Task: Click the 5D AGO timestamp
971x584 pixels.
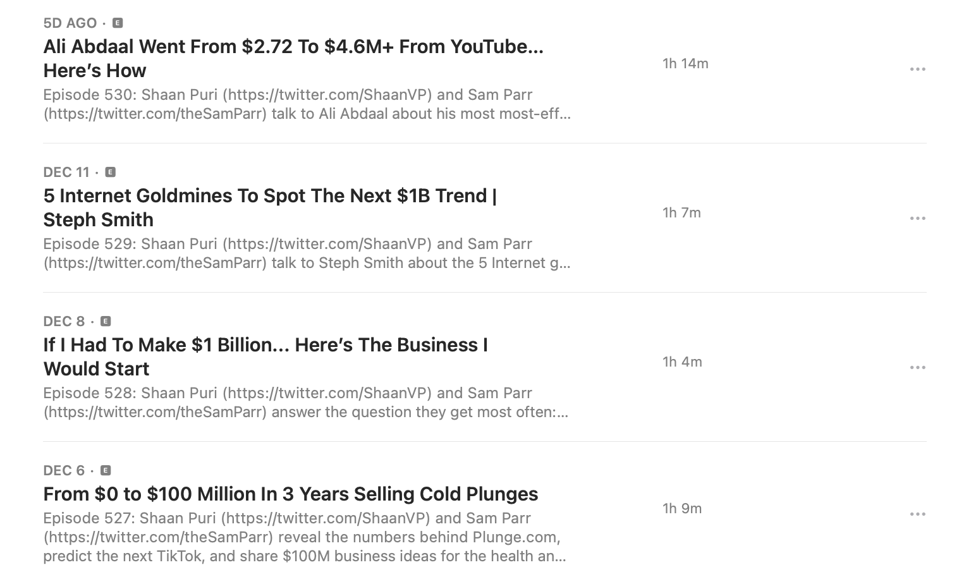Action: pos(70,22)
